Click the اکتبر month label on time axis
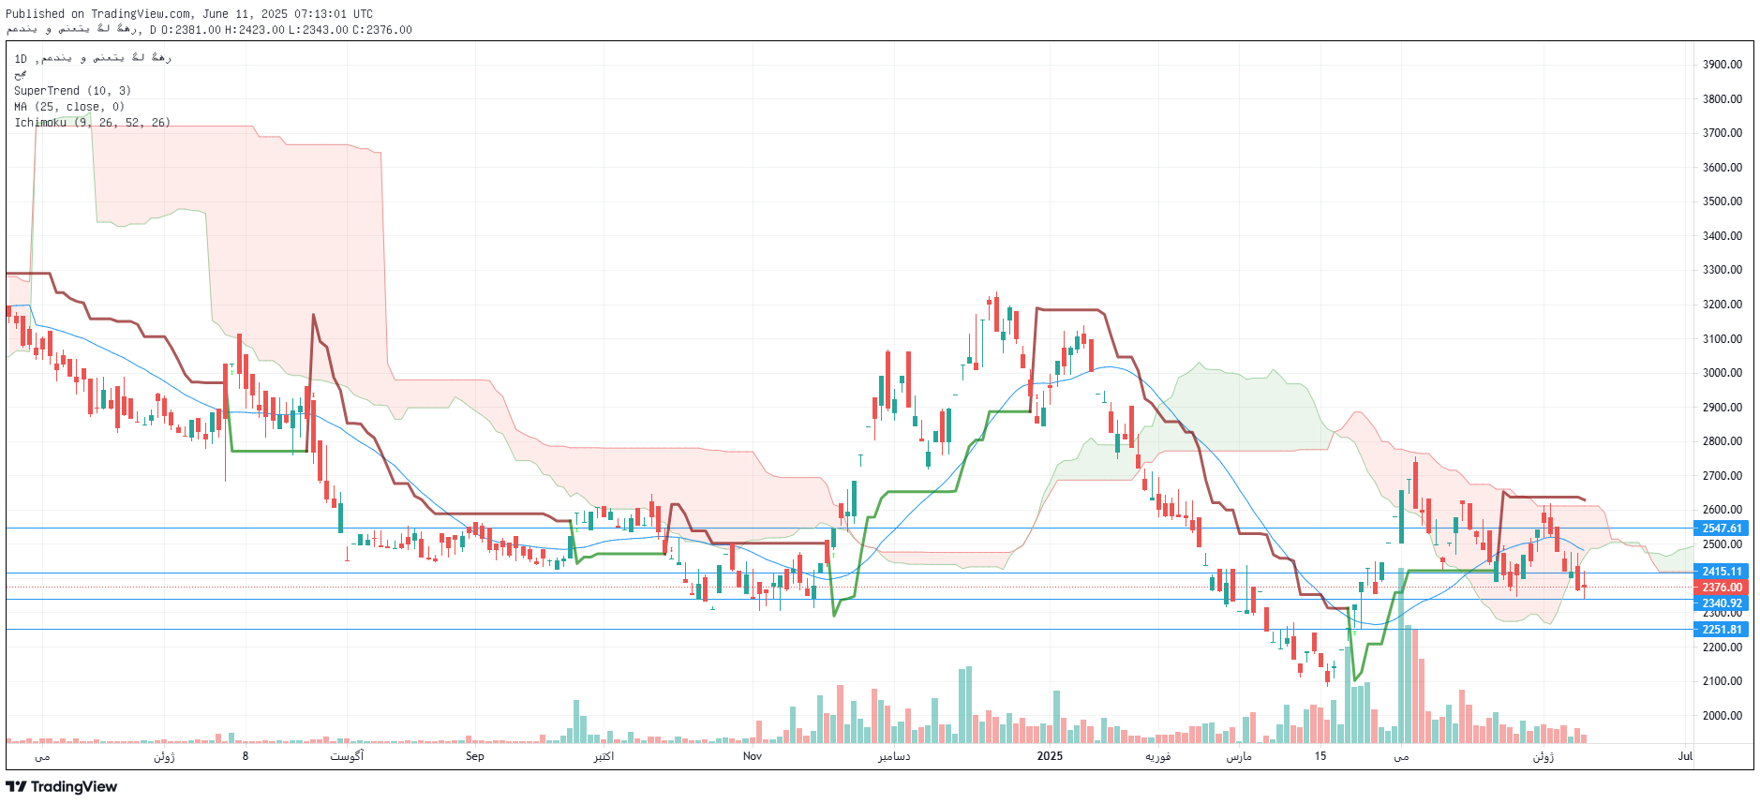Image resolution: width=1760 pixels, height=804 pixels. coord(604,756)
